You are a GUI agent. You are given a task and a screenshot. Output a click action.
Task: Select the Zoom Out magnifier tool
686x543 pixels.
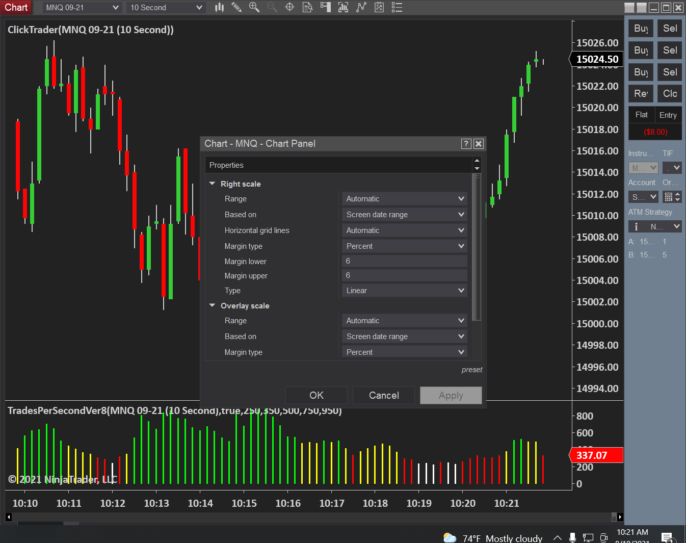(272, 7)
